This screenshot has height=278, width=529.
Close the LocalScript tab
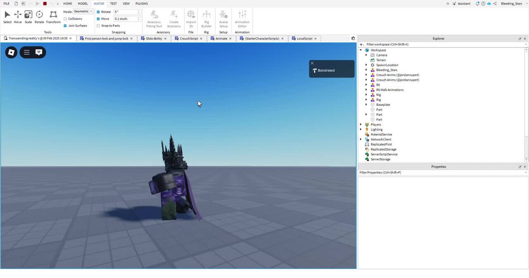(315, 38)
